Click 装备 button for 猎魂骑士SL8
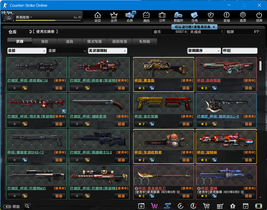This screenshot has height=210, width=267. (121, 160)
